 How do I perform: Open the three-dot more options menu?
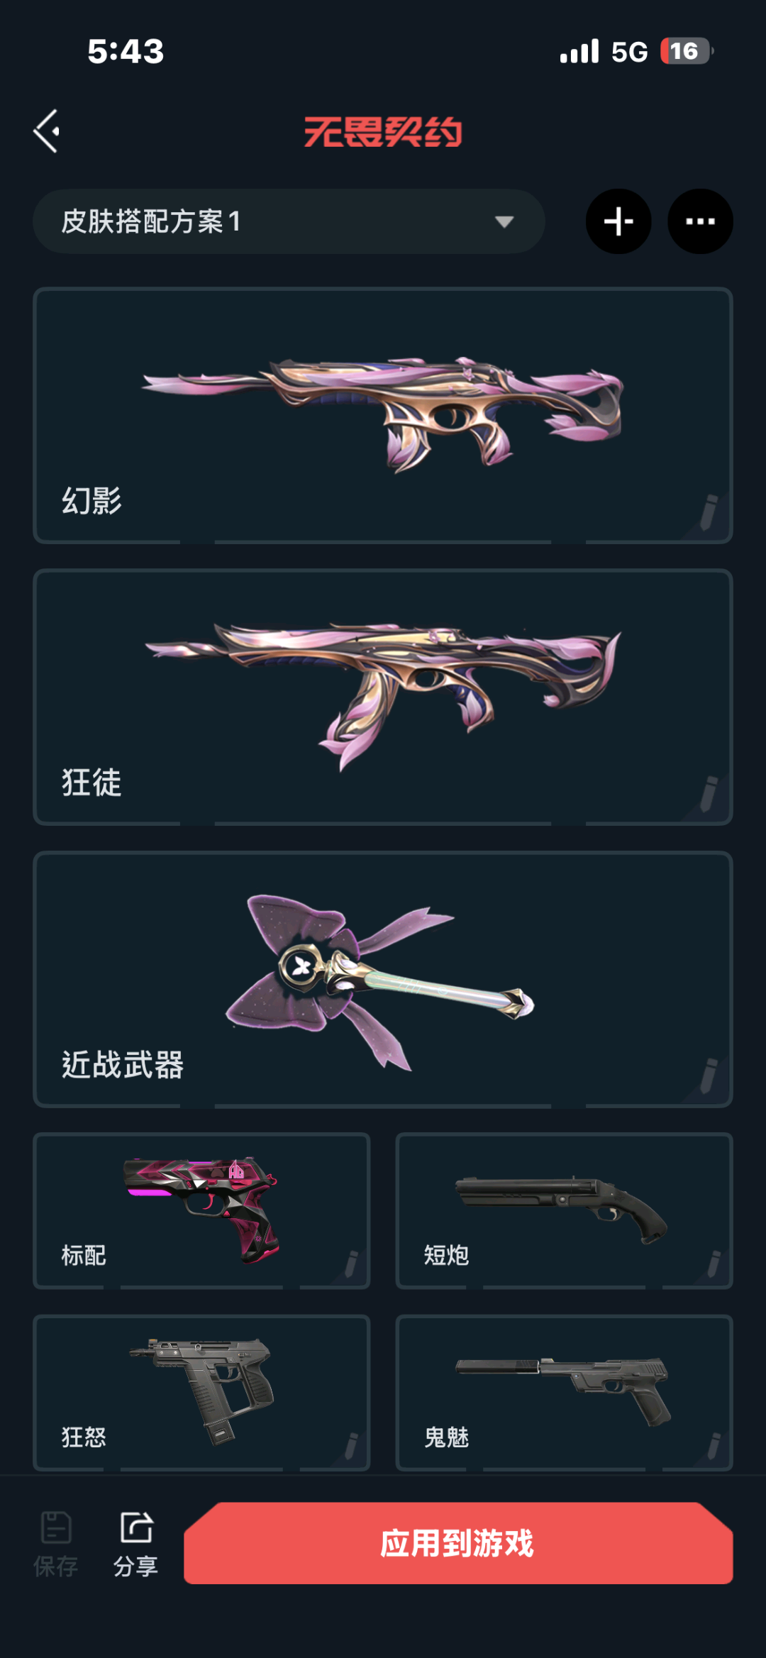(700, 221)
